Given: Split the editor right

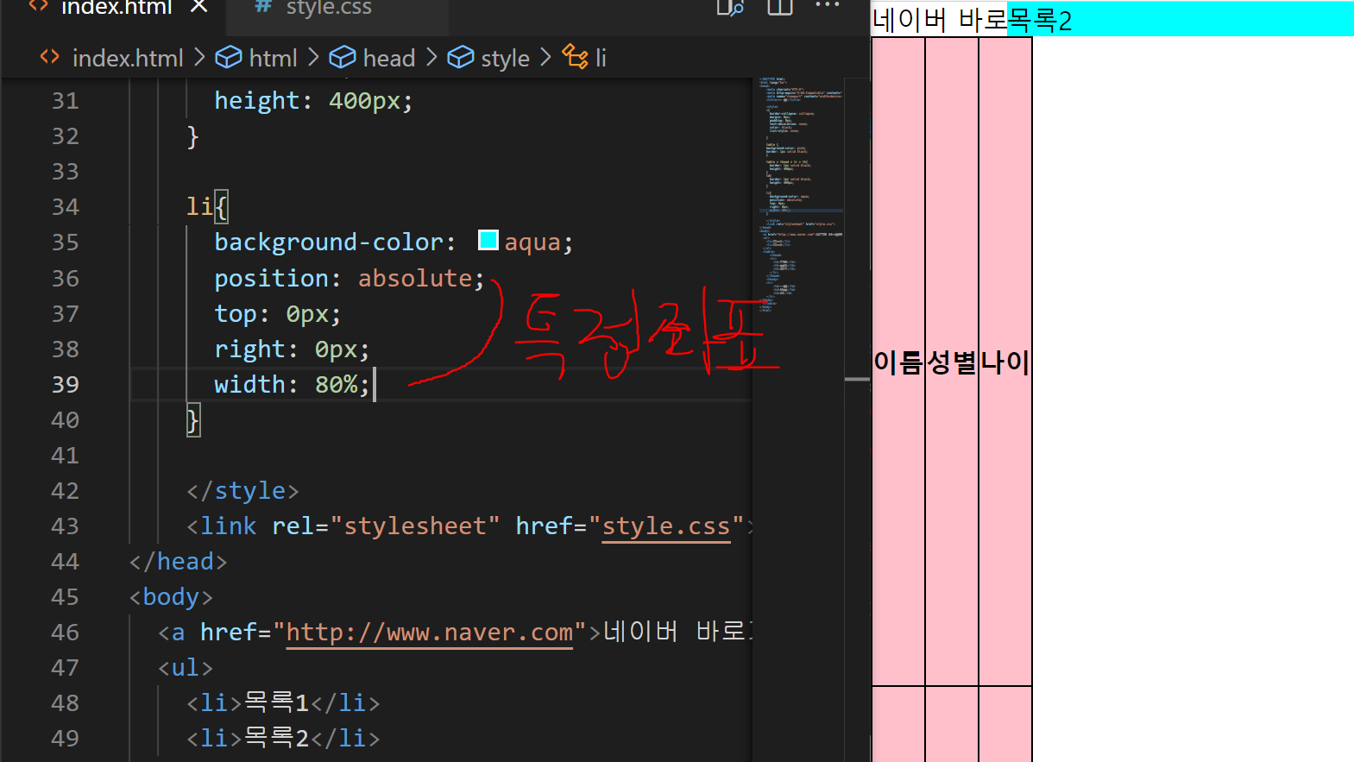Looking at the screenshot, I should point(780,8).
